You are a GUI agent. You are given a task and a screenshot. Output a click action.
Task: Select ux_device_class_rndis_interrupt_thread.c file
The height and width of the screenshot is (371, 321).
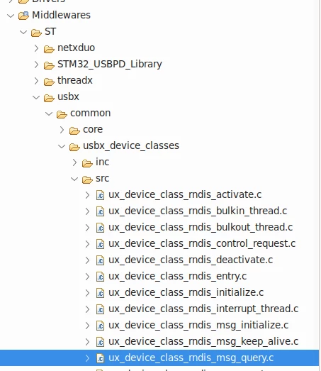(203, 309)
